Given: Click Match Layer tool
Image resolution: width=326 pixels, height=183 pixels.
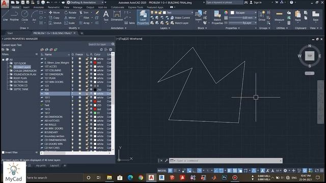Looking at the screenshot, I should tap(180, 23).
